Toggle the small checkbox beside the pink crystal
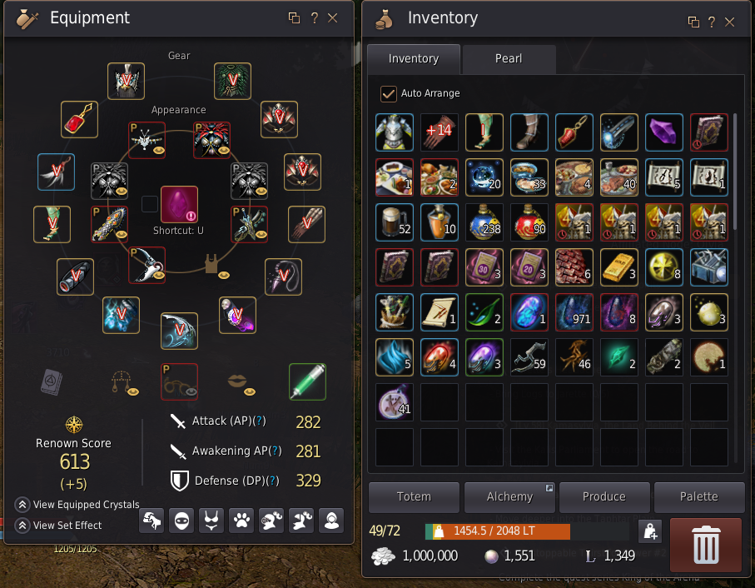Image resolution: width=755 pixels, height=588 pixels. tap(150, 204)
